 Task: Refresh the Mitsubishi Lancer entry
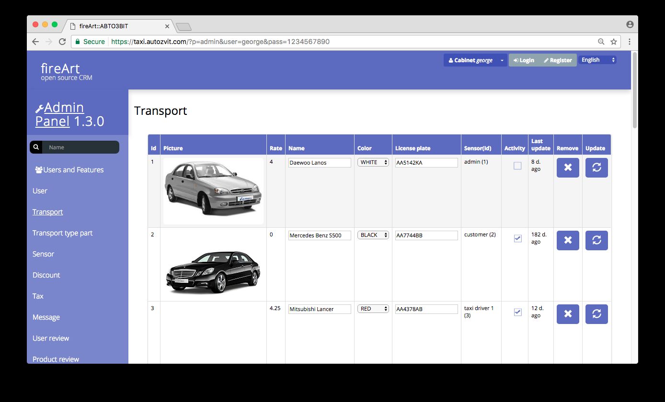pyautogui.click(x=596, y=314)
